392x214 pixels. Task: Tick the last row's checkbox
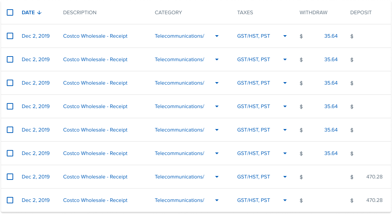point(10,200)
